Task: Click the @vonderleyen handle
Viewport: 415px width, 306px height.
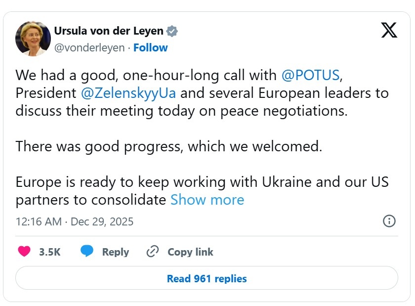Action: pos(89,47)
